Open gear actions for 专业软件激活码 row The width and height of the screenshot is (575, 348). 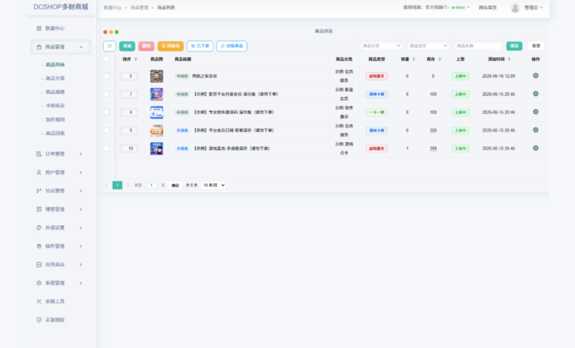point(535,112)
